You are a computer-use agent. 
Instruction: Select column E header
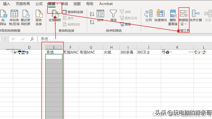(54, 47)
